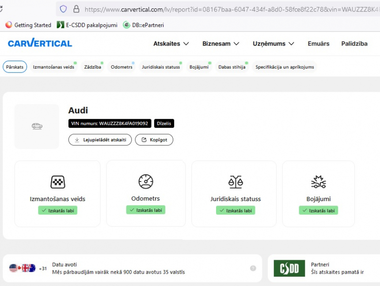Open the E-CSDD pakalpojumi bookmark

pos(87,25)
